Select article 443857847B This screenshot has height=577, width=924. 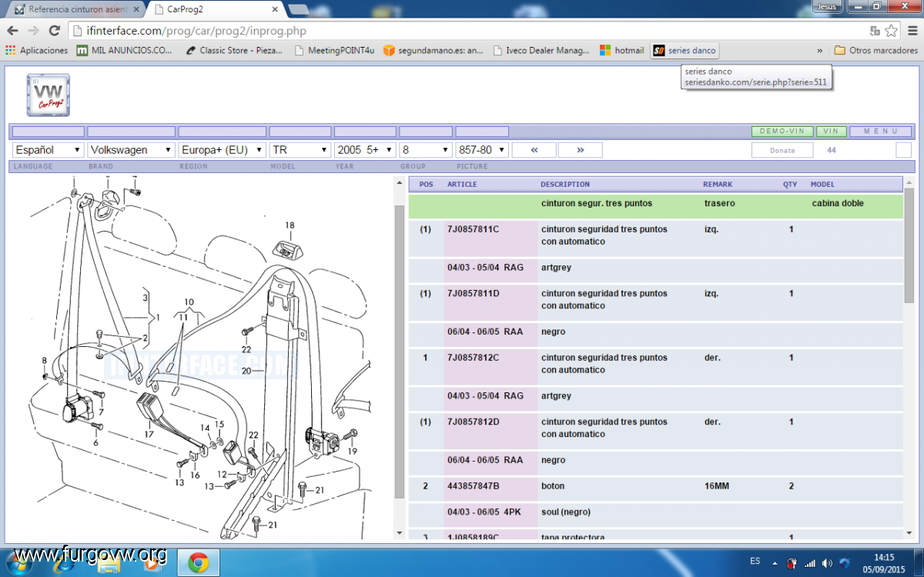tap(474, 486)
